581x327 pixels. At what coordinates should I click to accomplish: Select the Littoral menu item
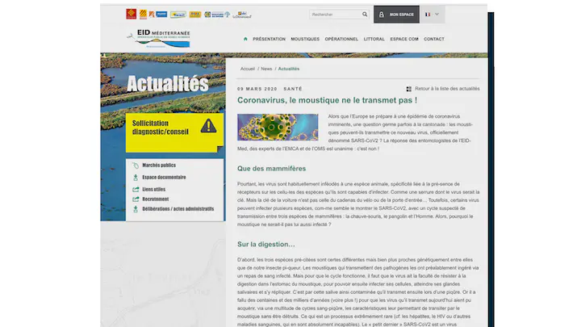point(374,39)
